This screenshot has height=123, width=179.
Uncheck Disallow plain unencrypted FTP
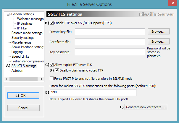57,70
